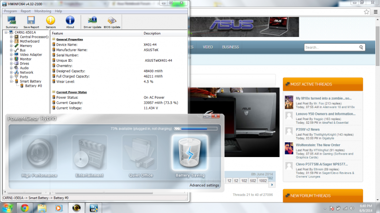Expand the Central Processor tree node

[11, 37]
